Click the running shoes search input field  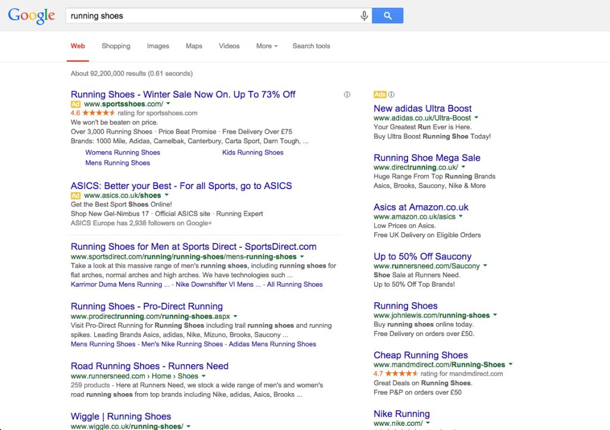click(213, 15)
